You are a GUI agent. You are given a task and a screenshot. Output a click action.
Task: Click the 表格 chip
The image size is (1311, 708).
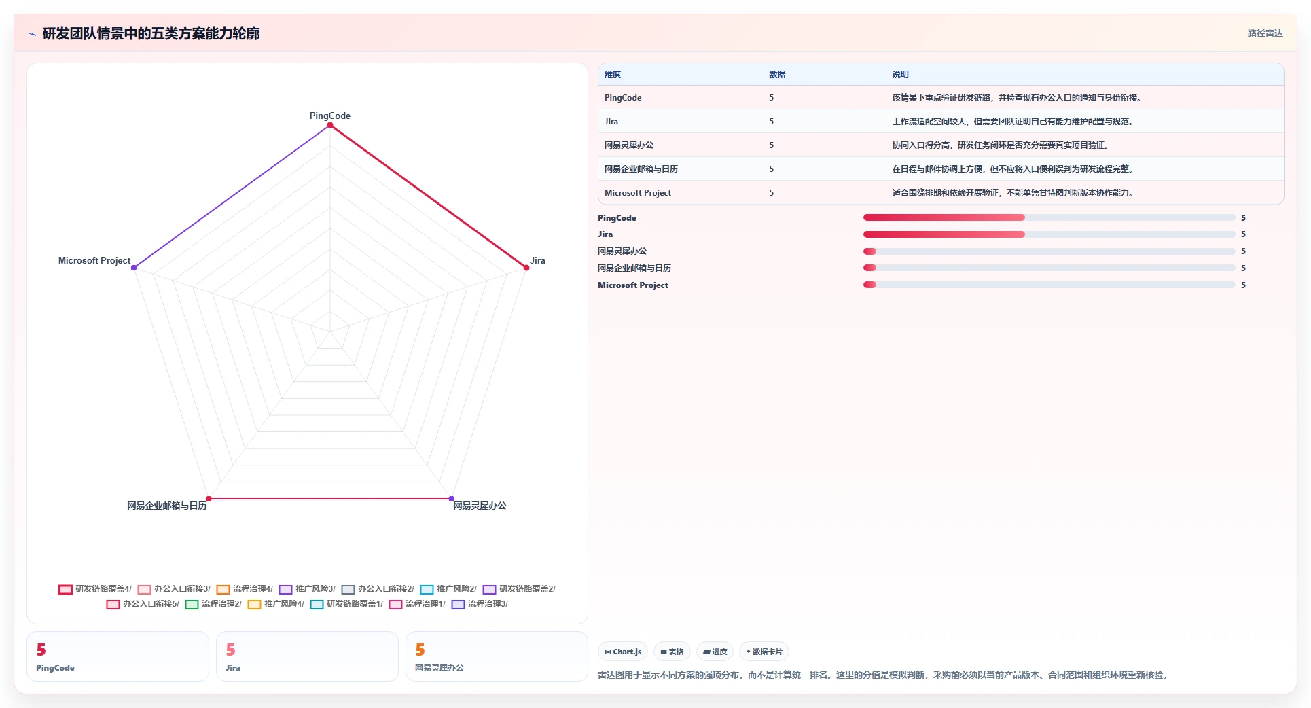click(x=672, y=652)
